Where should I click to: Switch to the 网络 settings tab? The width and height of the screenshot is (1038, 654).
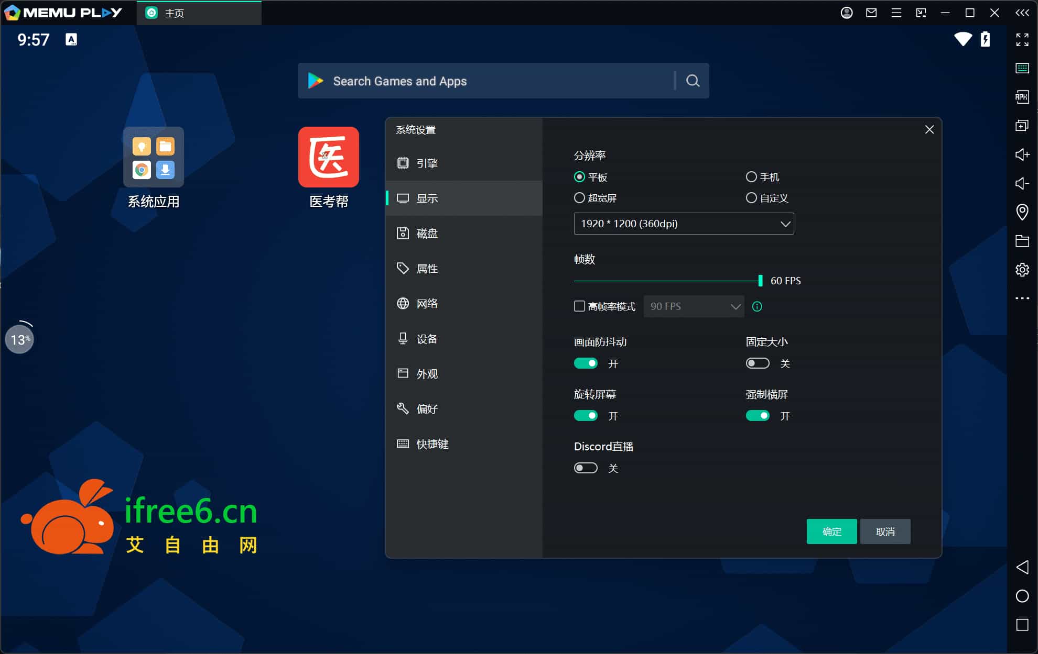point(427,304)
